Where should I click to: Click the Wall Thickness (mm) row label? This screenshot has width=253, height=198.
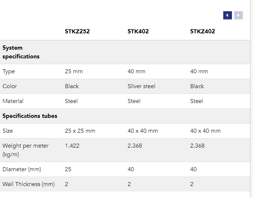click(x=29, y=184)
